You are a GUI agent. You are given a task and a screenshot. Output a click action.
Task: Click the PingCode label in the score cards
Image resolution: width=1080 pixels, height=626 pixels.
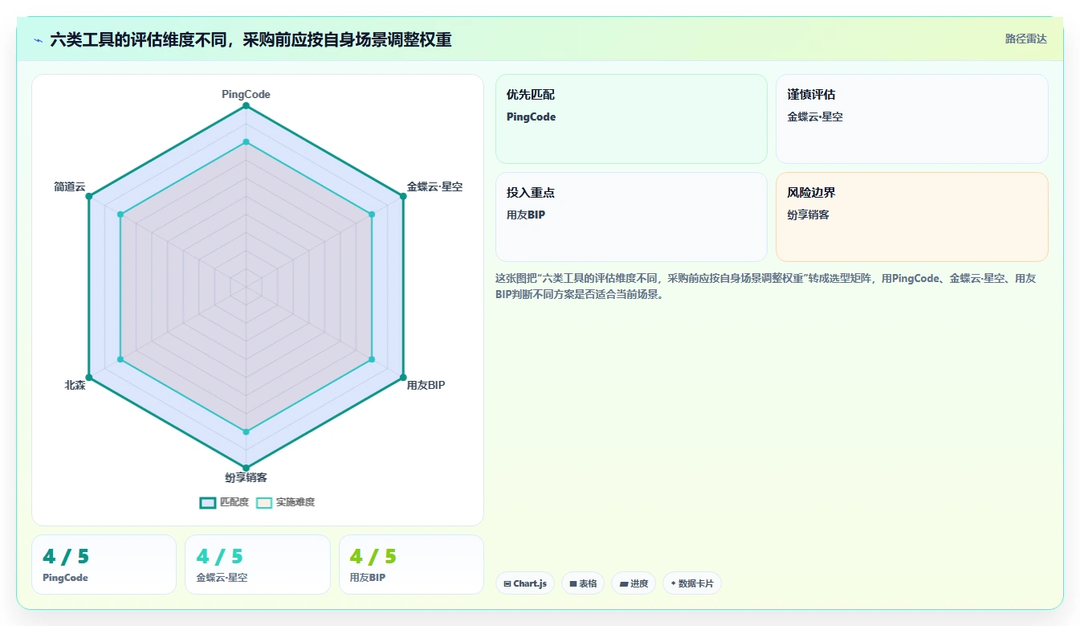[65, 578]
